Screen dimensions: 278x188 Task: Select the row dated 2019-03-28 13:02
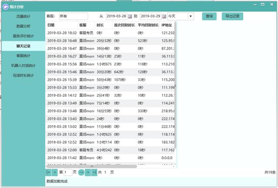(x=110, y=126)
